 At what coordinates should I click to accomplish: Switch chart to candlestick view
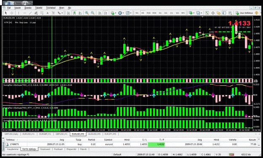point(74,13)
